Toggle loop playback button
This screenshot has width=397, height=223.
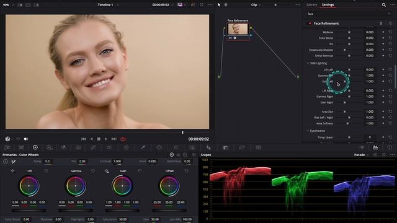(x=123, y=139)
